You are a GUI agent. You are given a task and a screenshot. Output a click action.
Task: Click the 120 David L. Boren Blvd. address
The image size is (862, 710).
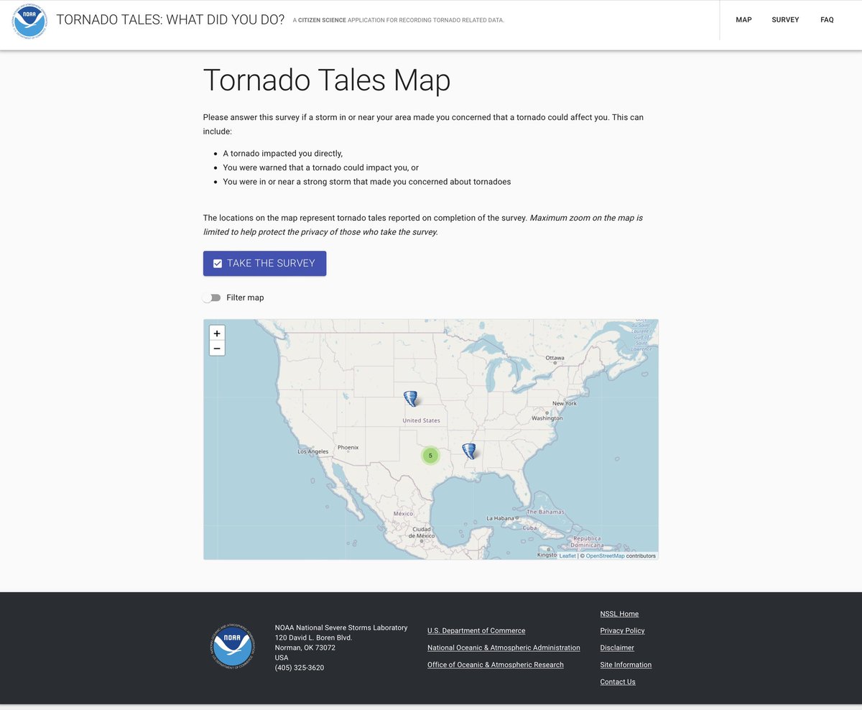pyautogui.click(x=313, y=637)
